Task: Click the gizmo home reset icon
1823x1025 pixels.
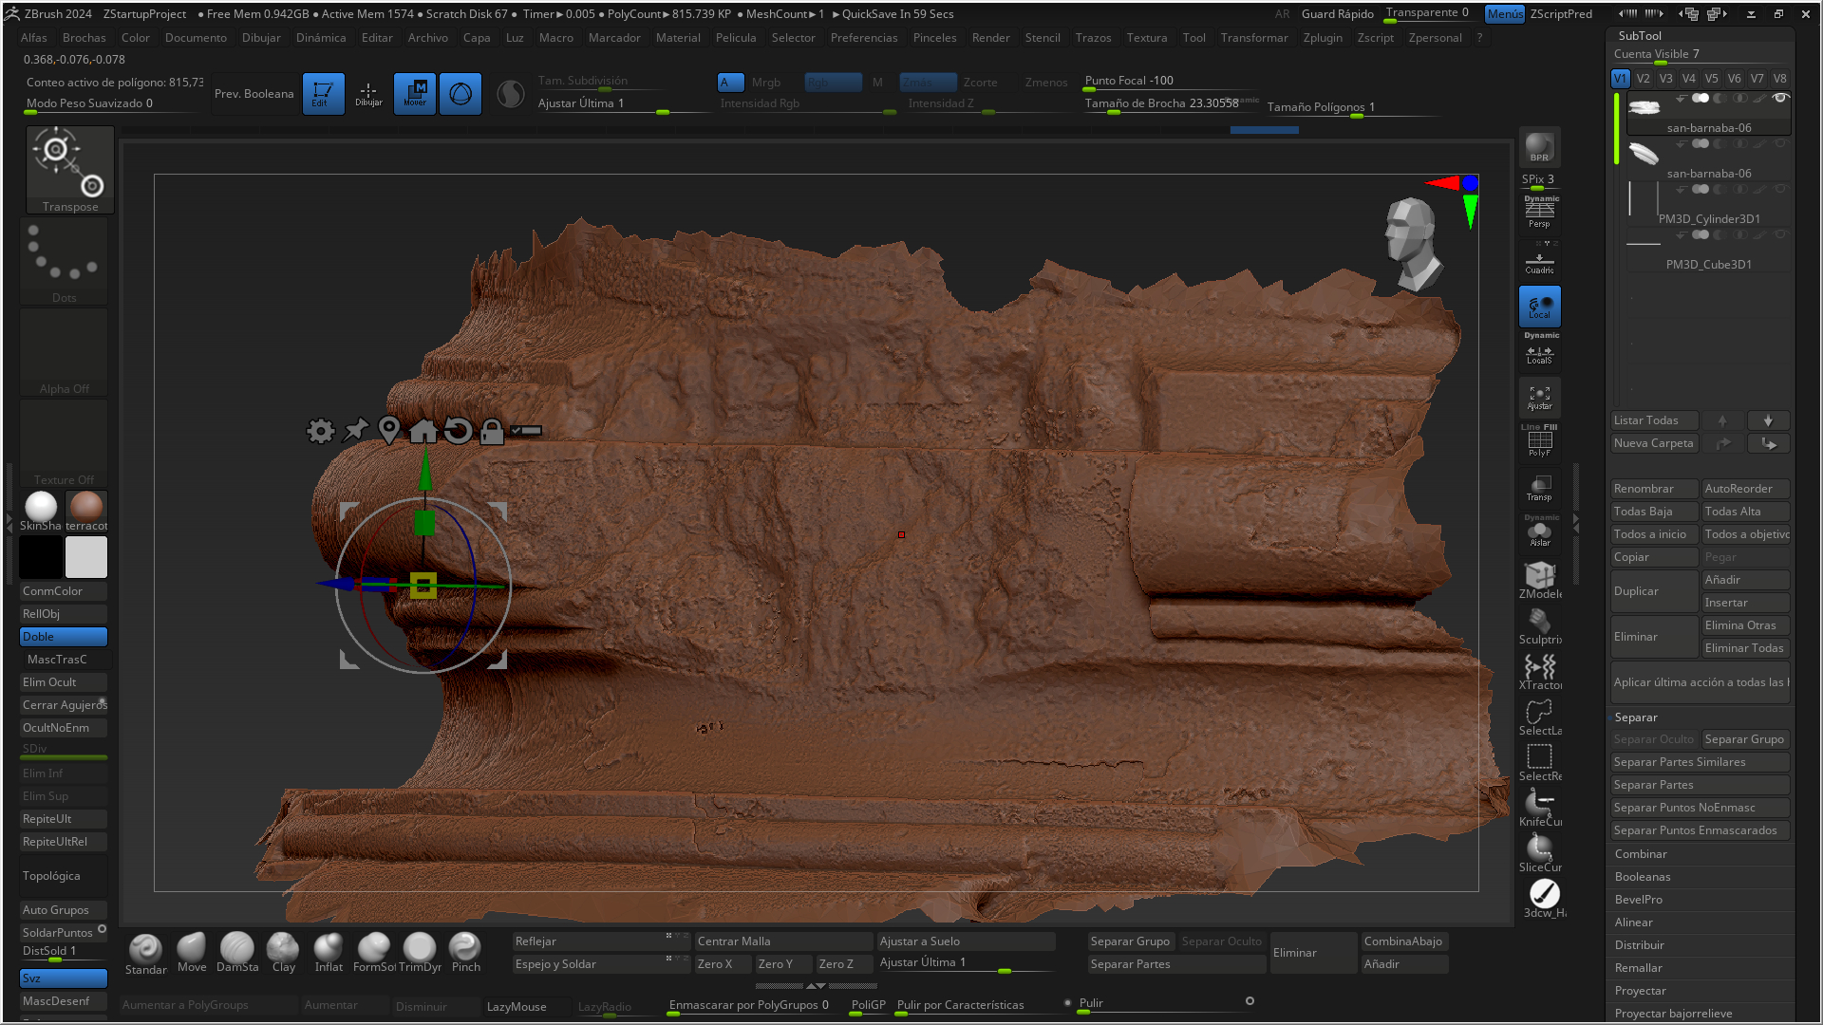Action: 423,431
